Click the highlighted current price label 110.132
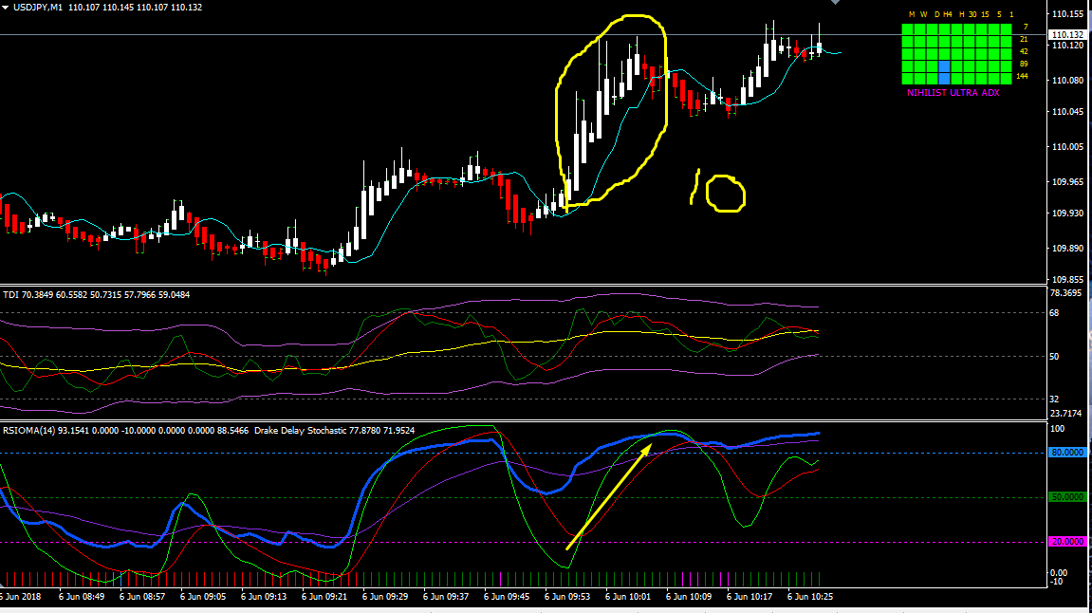Viewport: 1092px width, 613px height. click(1067, 34)
